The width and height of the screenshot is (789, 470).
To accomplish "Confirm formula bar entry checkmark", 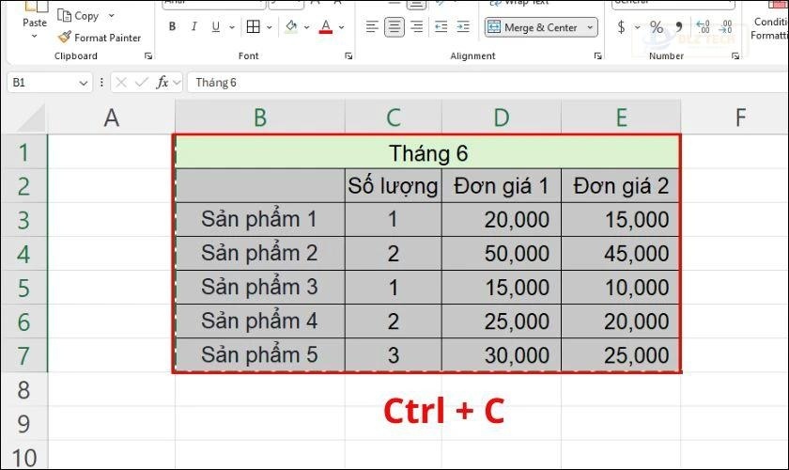I will 142,82.
